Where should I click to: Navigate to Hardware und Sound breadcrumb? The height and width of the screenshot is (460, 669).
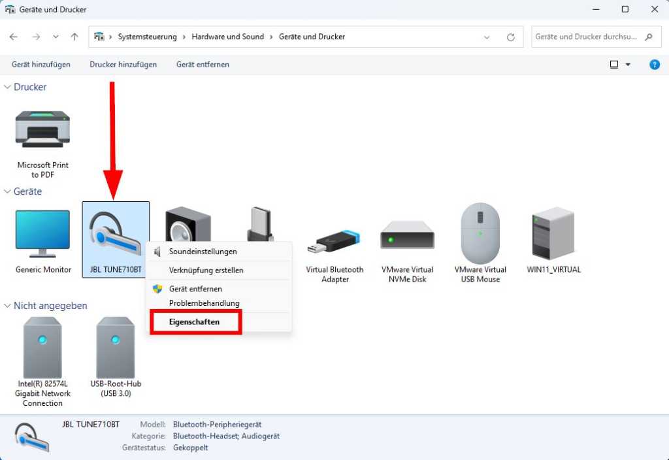click(227, 37)
